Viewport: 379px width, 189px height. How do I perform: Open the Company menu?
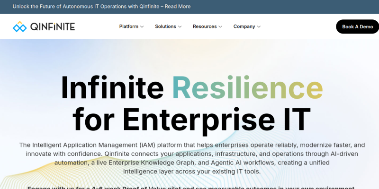[244, 26]
